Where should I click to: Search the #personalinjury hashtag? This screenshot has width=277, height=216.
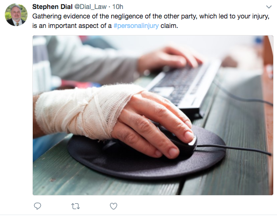(136, 26)
